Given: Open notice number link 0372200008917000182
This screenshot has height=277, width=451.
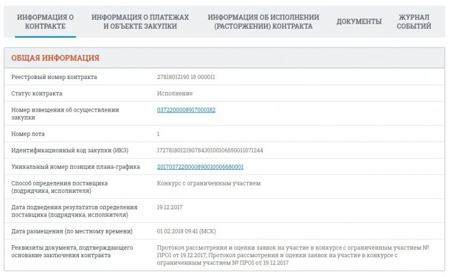Looking at the screenshot, I should pyautogui.click(x=186, y=110).
